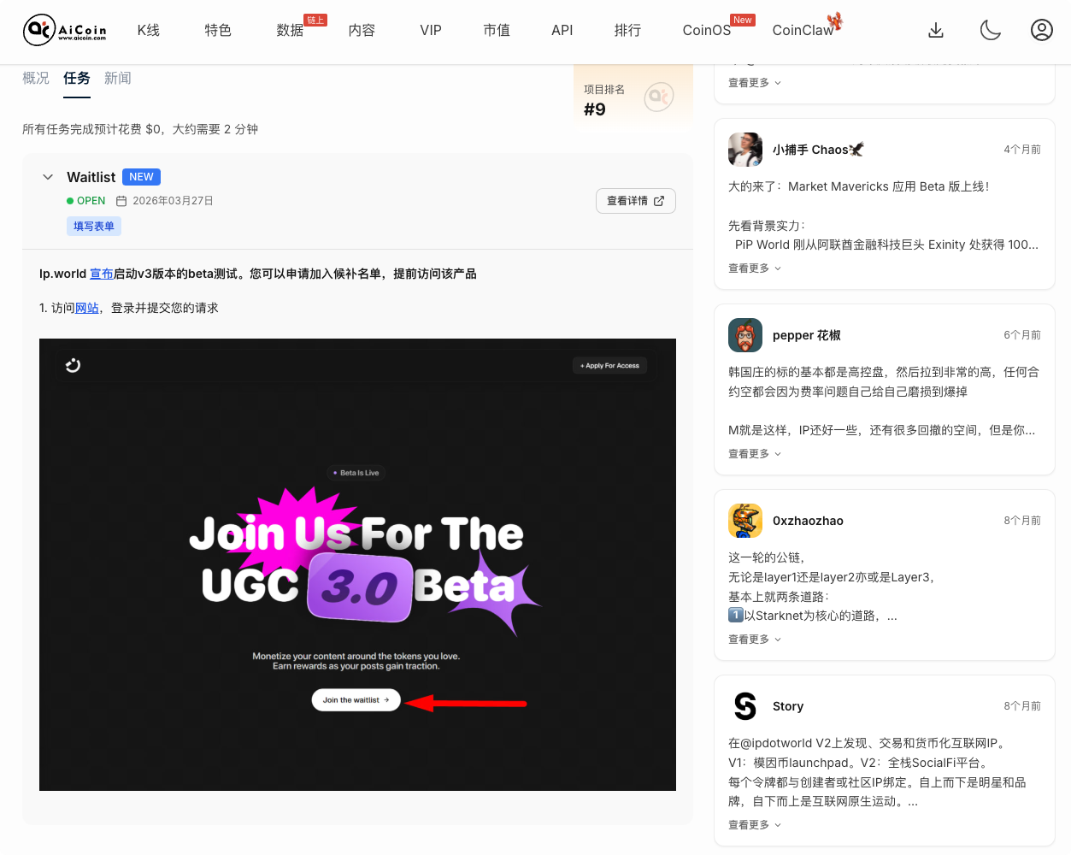The height and width of the screenshot is (855, 1071).
Task: Click the 填写表单 tag
Action: [x=93, y=225]
